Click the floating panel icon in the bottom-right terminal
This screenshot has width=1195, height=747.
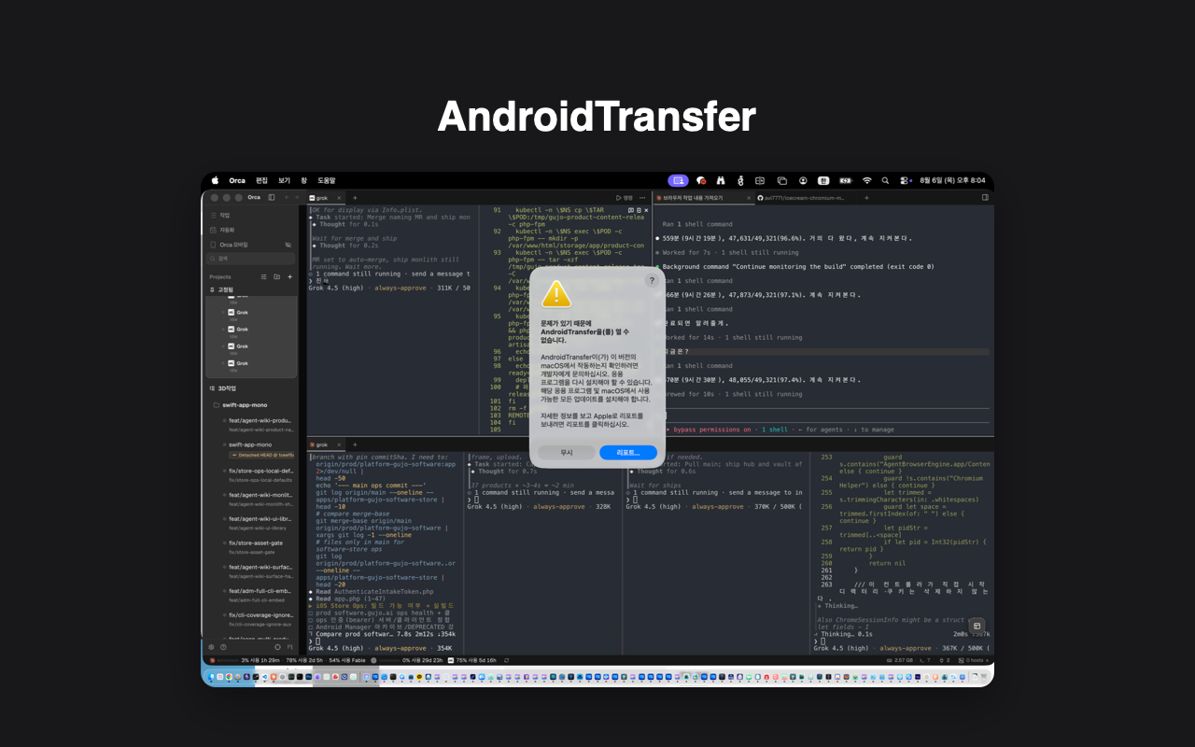click(977, 626)
